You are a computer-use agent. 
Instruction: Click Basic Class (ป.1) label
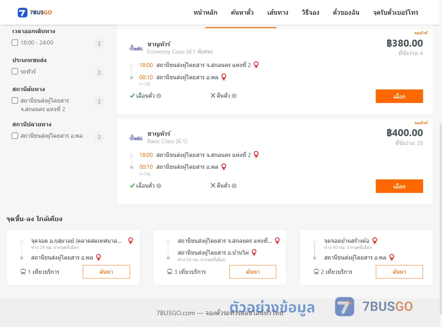[167, 141]
